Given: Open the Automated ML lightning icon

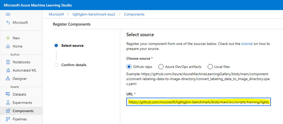Looking at the screenshot, I should click(8, 70).
